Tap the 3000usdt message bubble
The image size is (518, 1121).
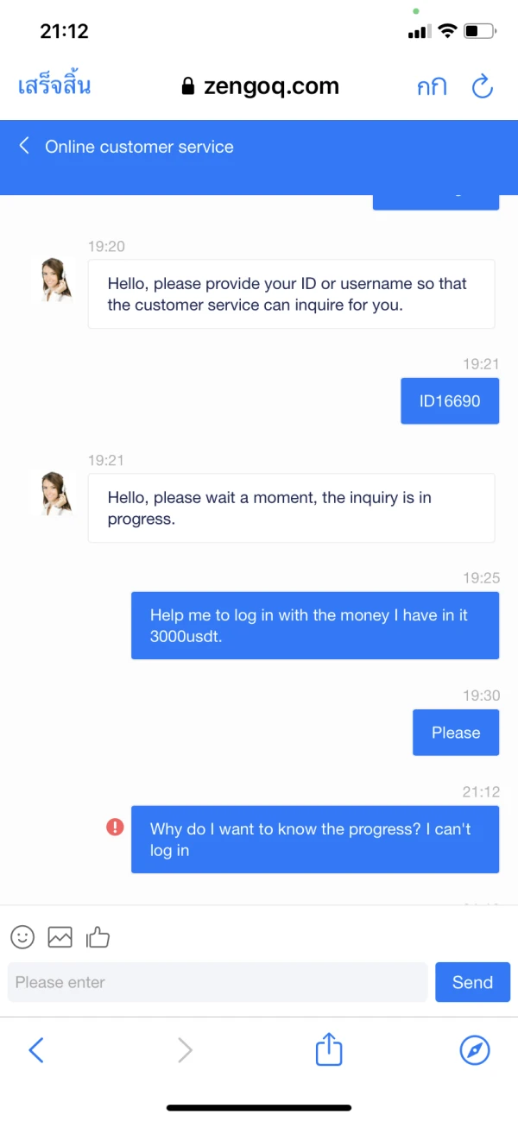pos(315,626)
